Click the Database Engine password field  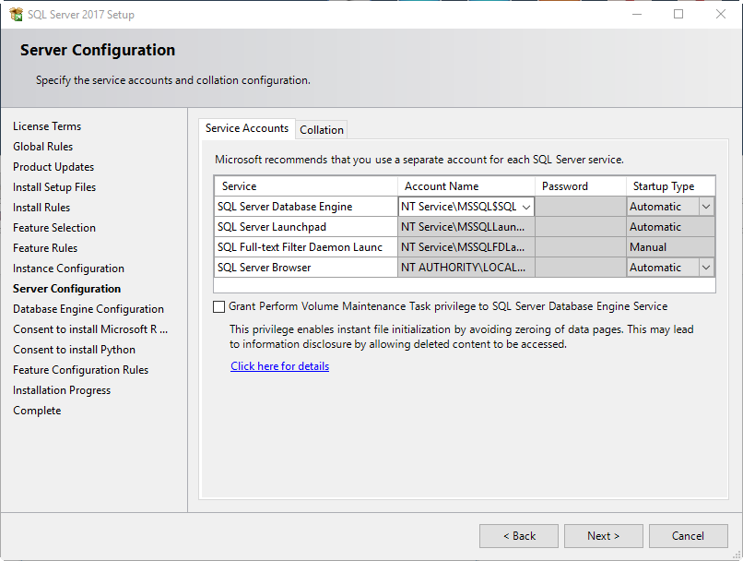click(581, 207)
